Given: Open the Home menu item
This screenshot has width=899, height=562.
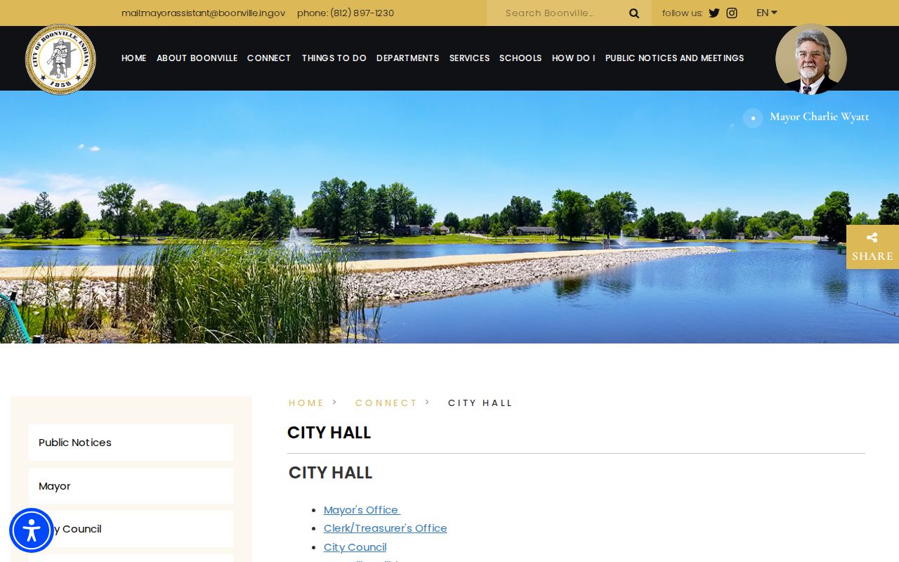Looking at the screenshot, I should 134,58.
